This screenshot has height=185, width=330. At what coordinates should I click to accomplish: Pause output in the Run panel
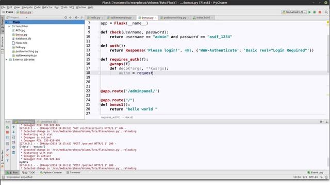pyautogui.click(x=7, y=137)
